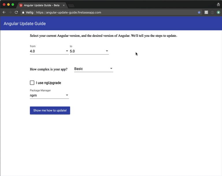Close the Angular Update Guide tab

(64, 5)
